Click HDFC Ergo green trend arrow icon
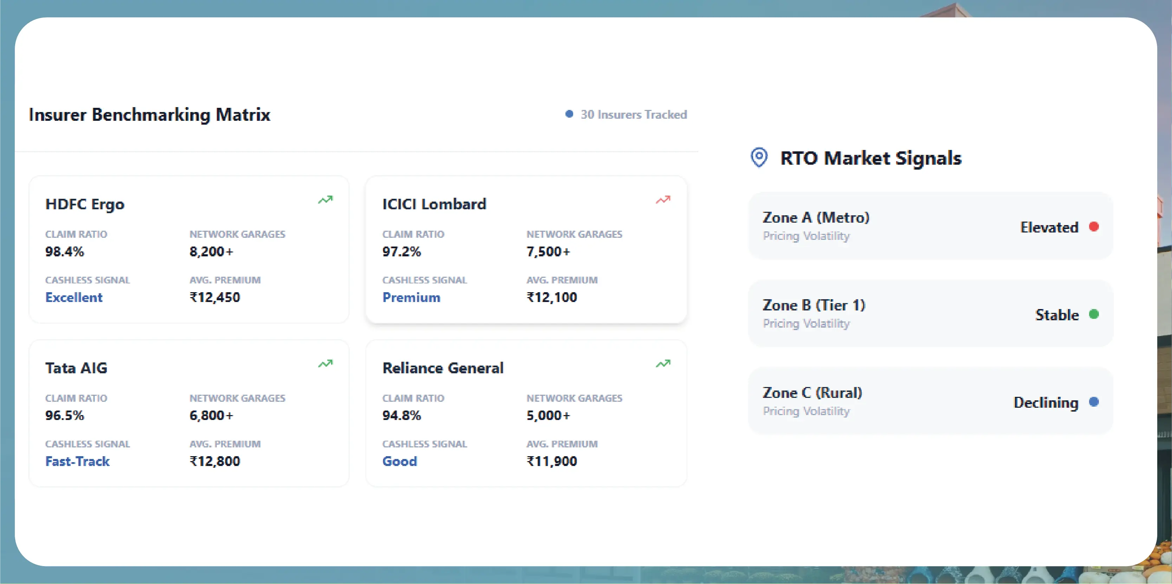Screen dimensions: 1172x584 click(x=325, y=199)
